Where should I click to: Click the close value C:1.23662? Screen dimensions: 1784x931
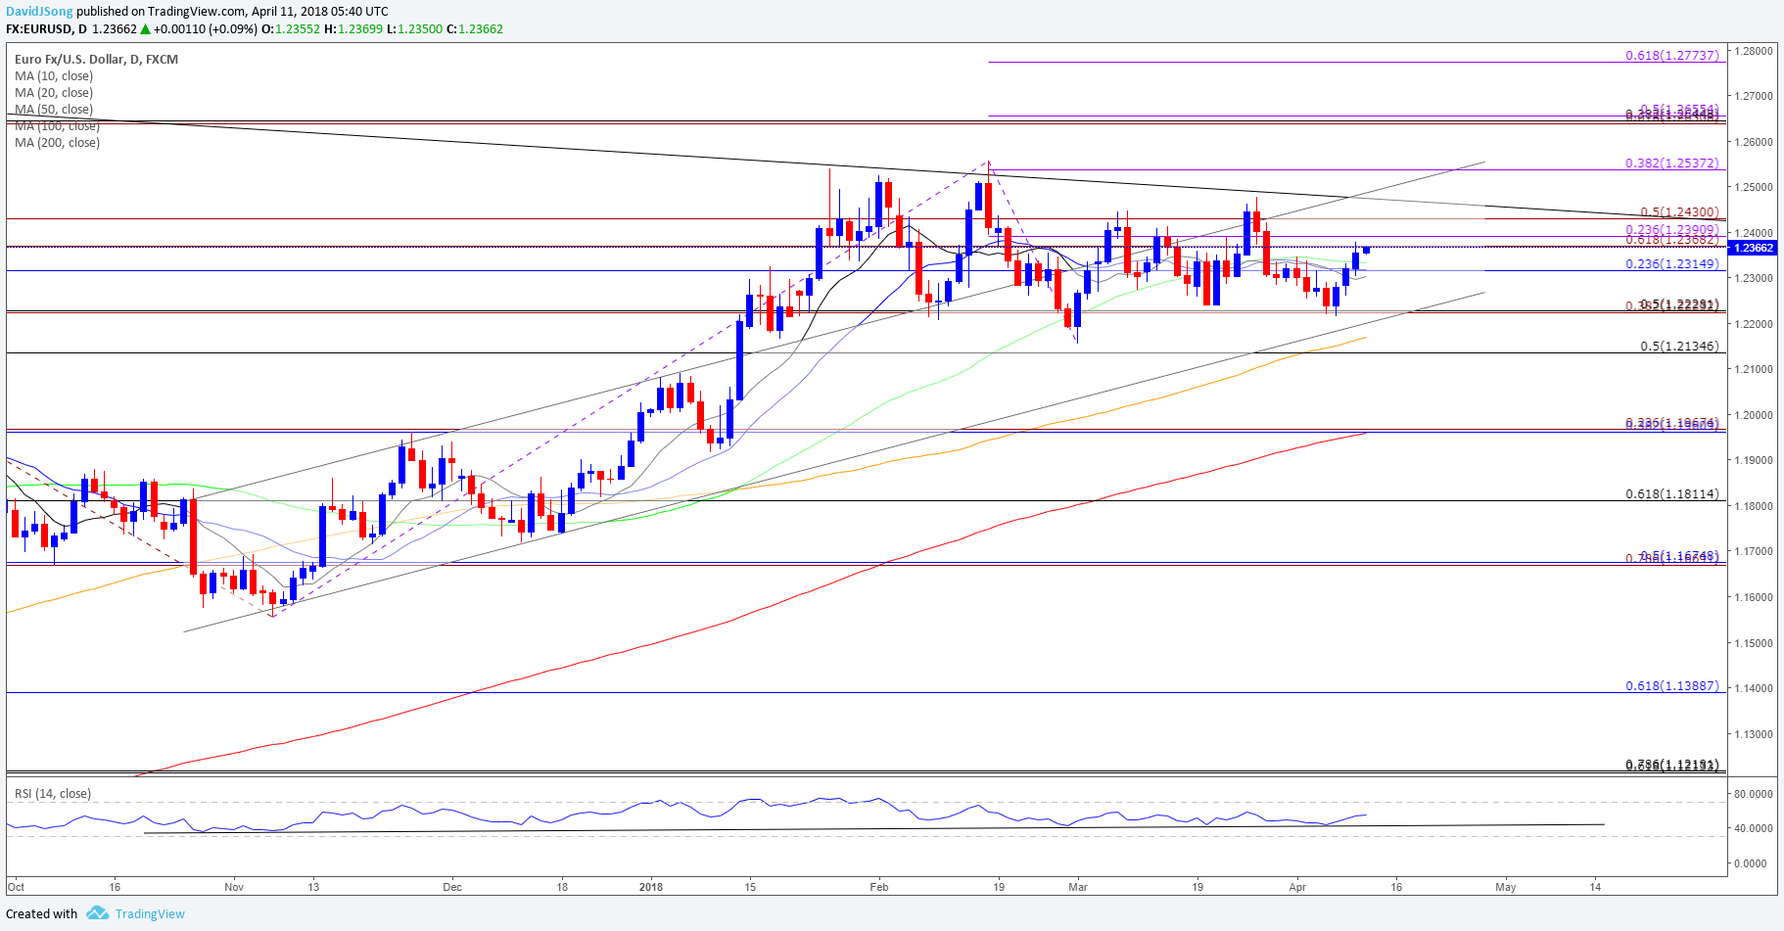(474, 29)
